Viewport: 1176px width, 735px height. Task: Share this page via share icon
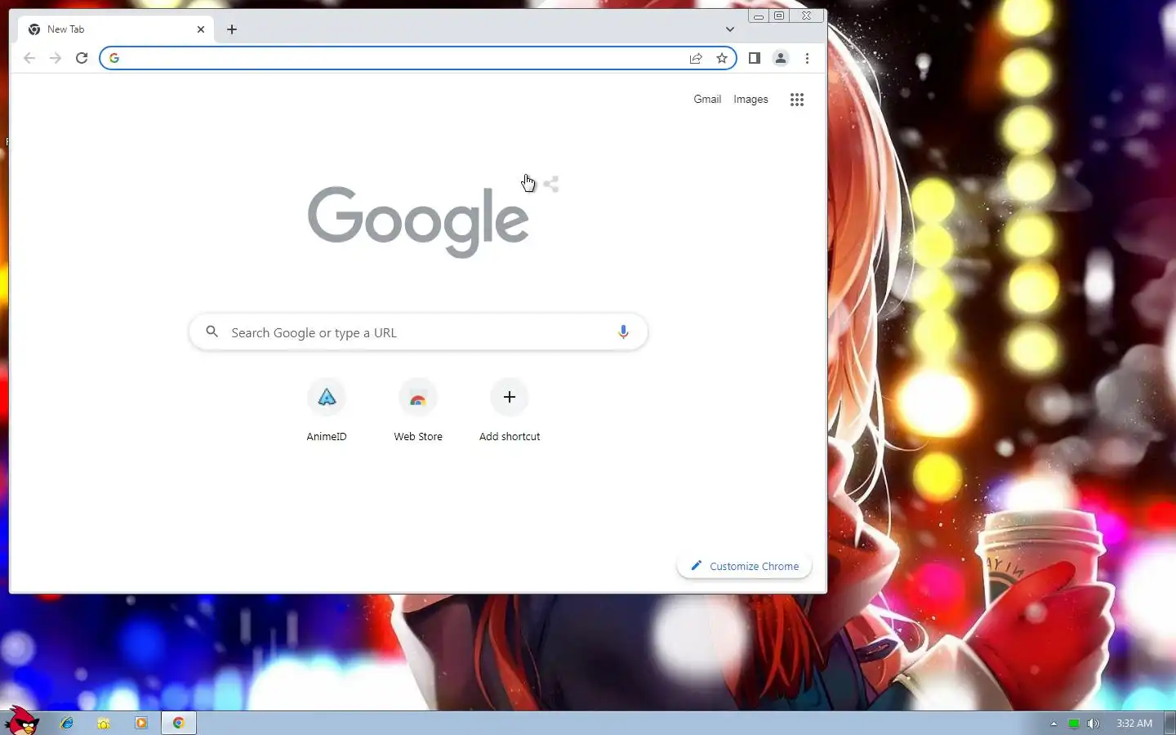point(696,58)
